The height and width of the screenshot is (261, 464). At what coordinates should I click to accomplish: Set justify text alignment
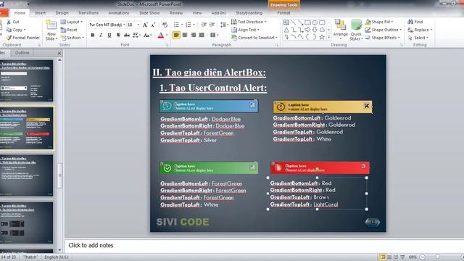pos(202,36)
